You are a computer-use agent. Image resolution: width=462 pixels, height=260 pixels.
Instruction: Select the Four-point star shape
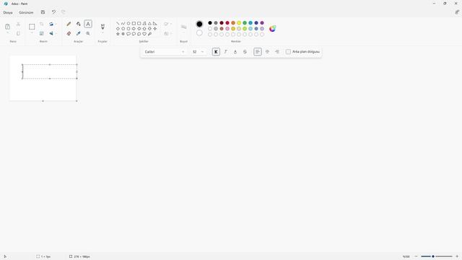(x=155, y=29)
